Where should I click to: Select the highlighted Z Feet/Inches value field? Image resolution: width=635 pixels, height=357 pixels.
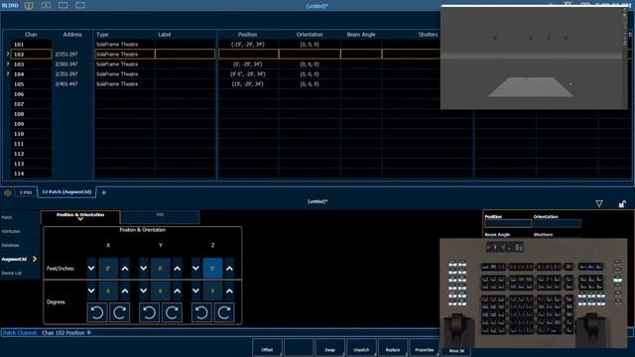212,268
